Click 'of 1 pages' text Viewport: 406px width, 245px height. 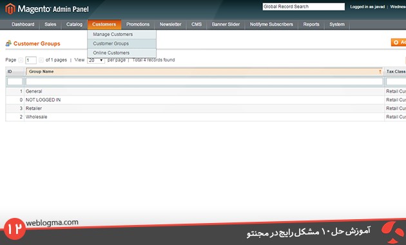(56, 60)
